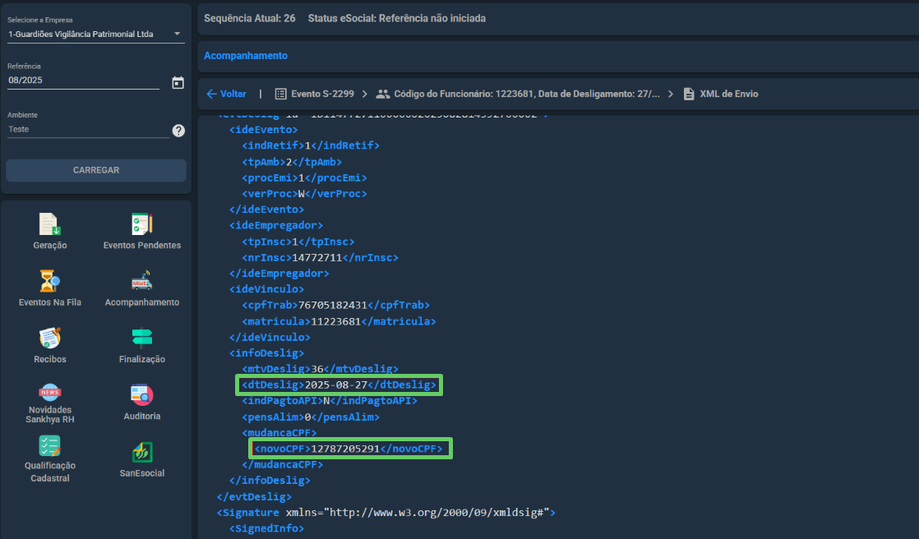Image resolution: width=919 pixels, height=539 pixels.
Task: Select Evento S-2299 breadcrumb
Action: click(322, 94)
